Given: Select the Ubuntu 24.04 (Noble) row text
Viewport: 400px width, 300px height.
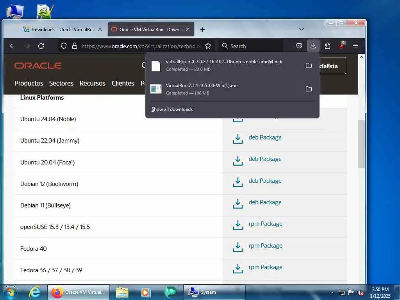Looking at the screenshot, I should 48,119.
